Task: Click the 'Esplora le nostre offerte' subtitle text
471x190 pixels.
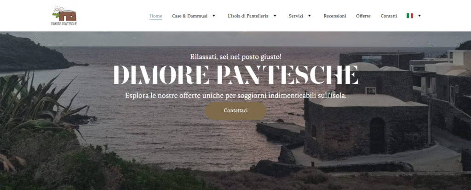Action: [236, 96]
